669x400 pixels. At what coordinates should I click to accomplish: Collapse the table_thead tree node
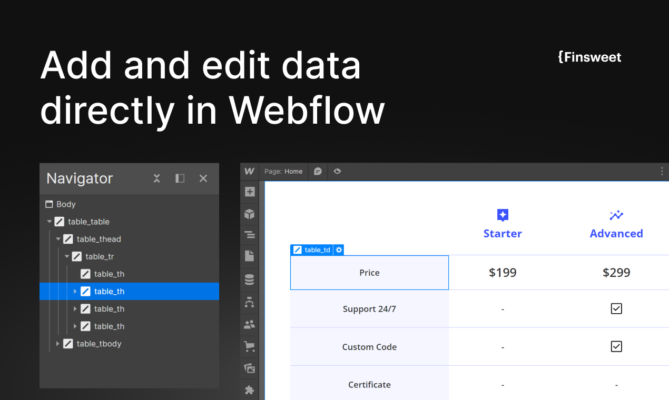click(x=58, y=239)
